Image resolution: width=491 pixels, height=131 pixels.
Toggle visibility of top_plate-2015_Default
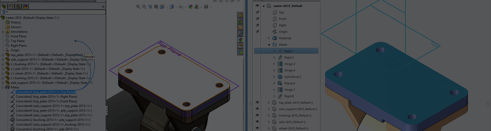[x=257, y=103]
